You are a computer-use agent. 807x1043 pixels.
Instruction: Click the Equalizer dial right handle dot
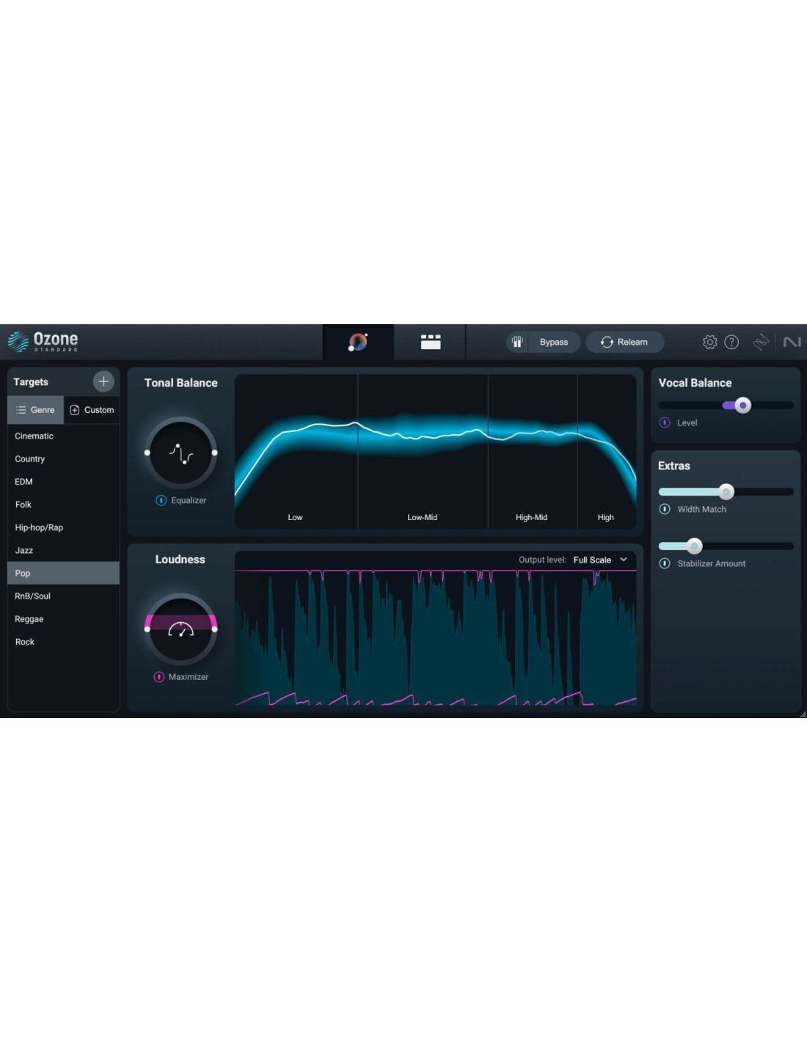pyautogui.click(x=214, y=453)
